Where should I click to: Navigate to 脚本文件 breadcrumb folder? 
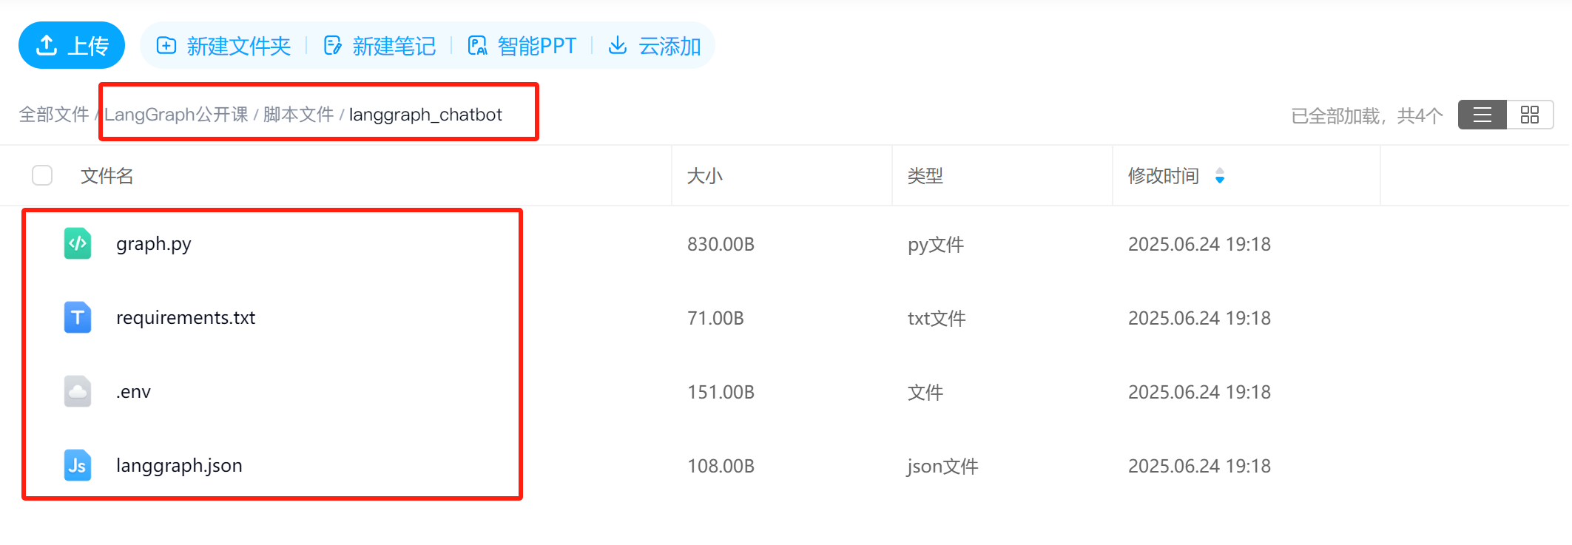[x=299, y=115]
